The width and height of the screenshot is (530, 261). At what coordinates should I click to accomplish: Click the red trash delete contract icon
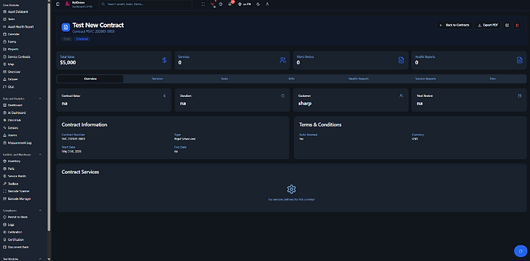coord(517,25)
